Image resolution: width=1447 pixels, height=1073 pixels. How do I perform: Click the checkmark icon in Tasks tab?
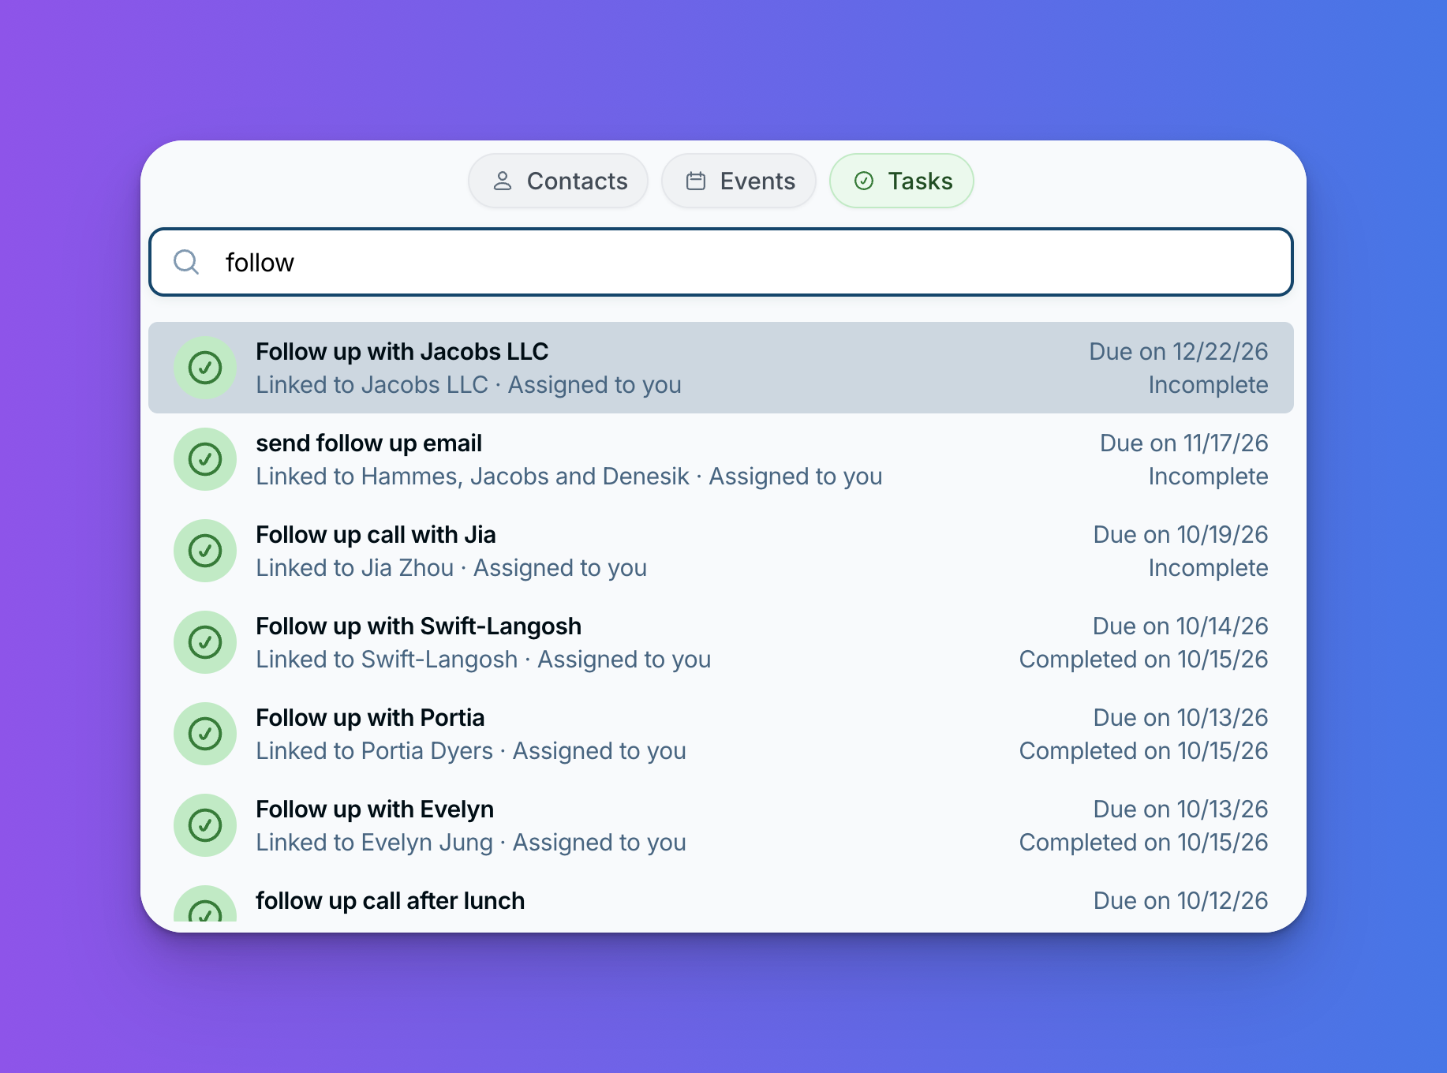tap(864, 181)
